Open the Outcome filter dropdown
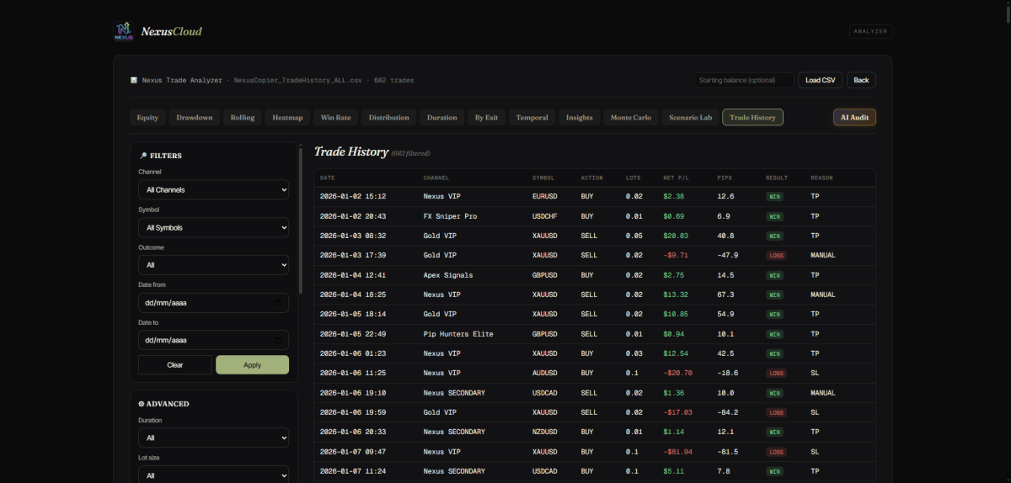Viewport: 1011px width, 483px height. point(213,265)
